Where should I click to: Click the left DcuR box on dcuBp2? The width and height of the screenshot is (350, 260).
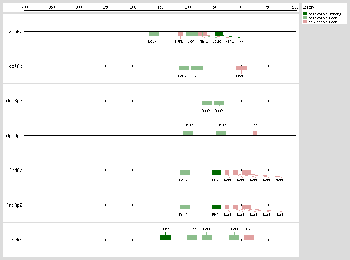pos(207,103)
